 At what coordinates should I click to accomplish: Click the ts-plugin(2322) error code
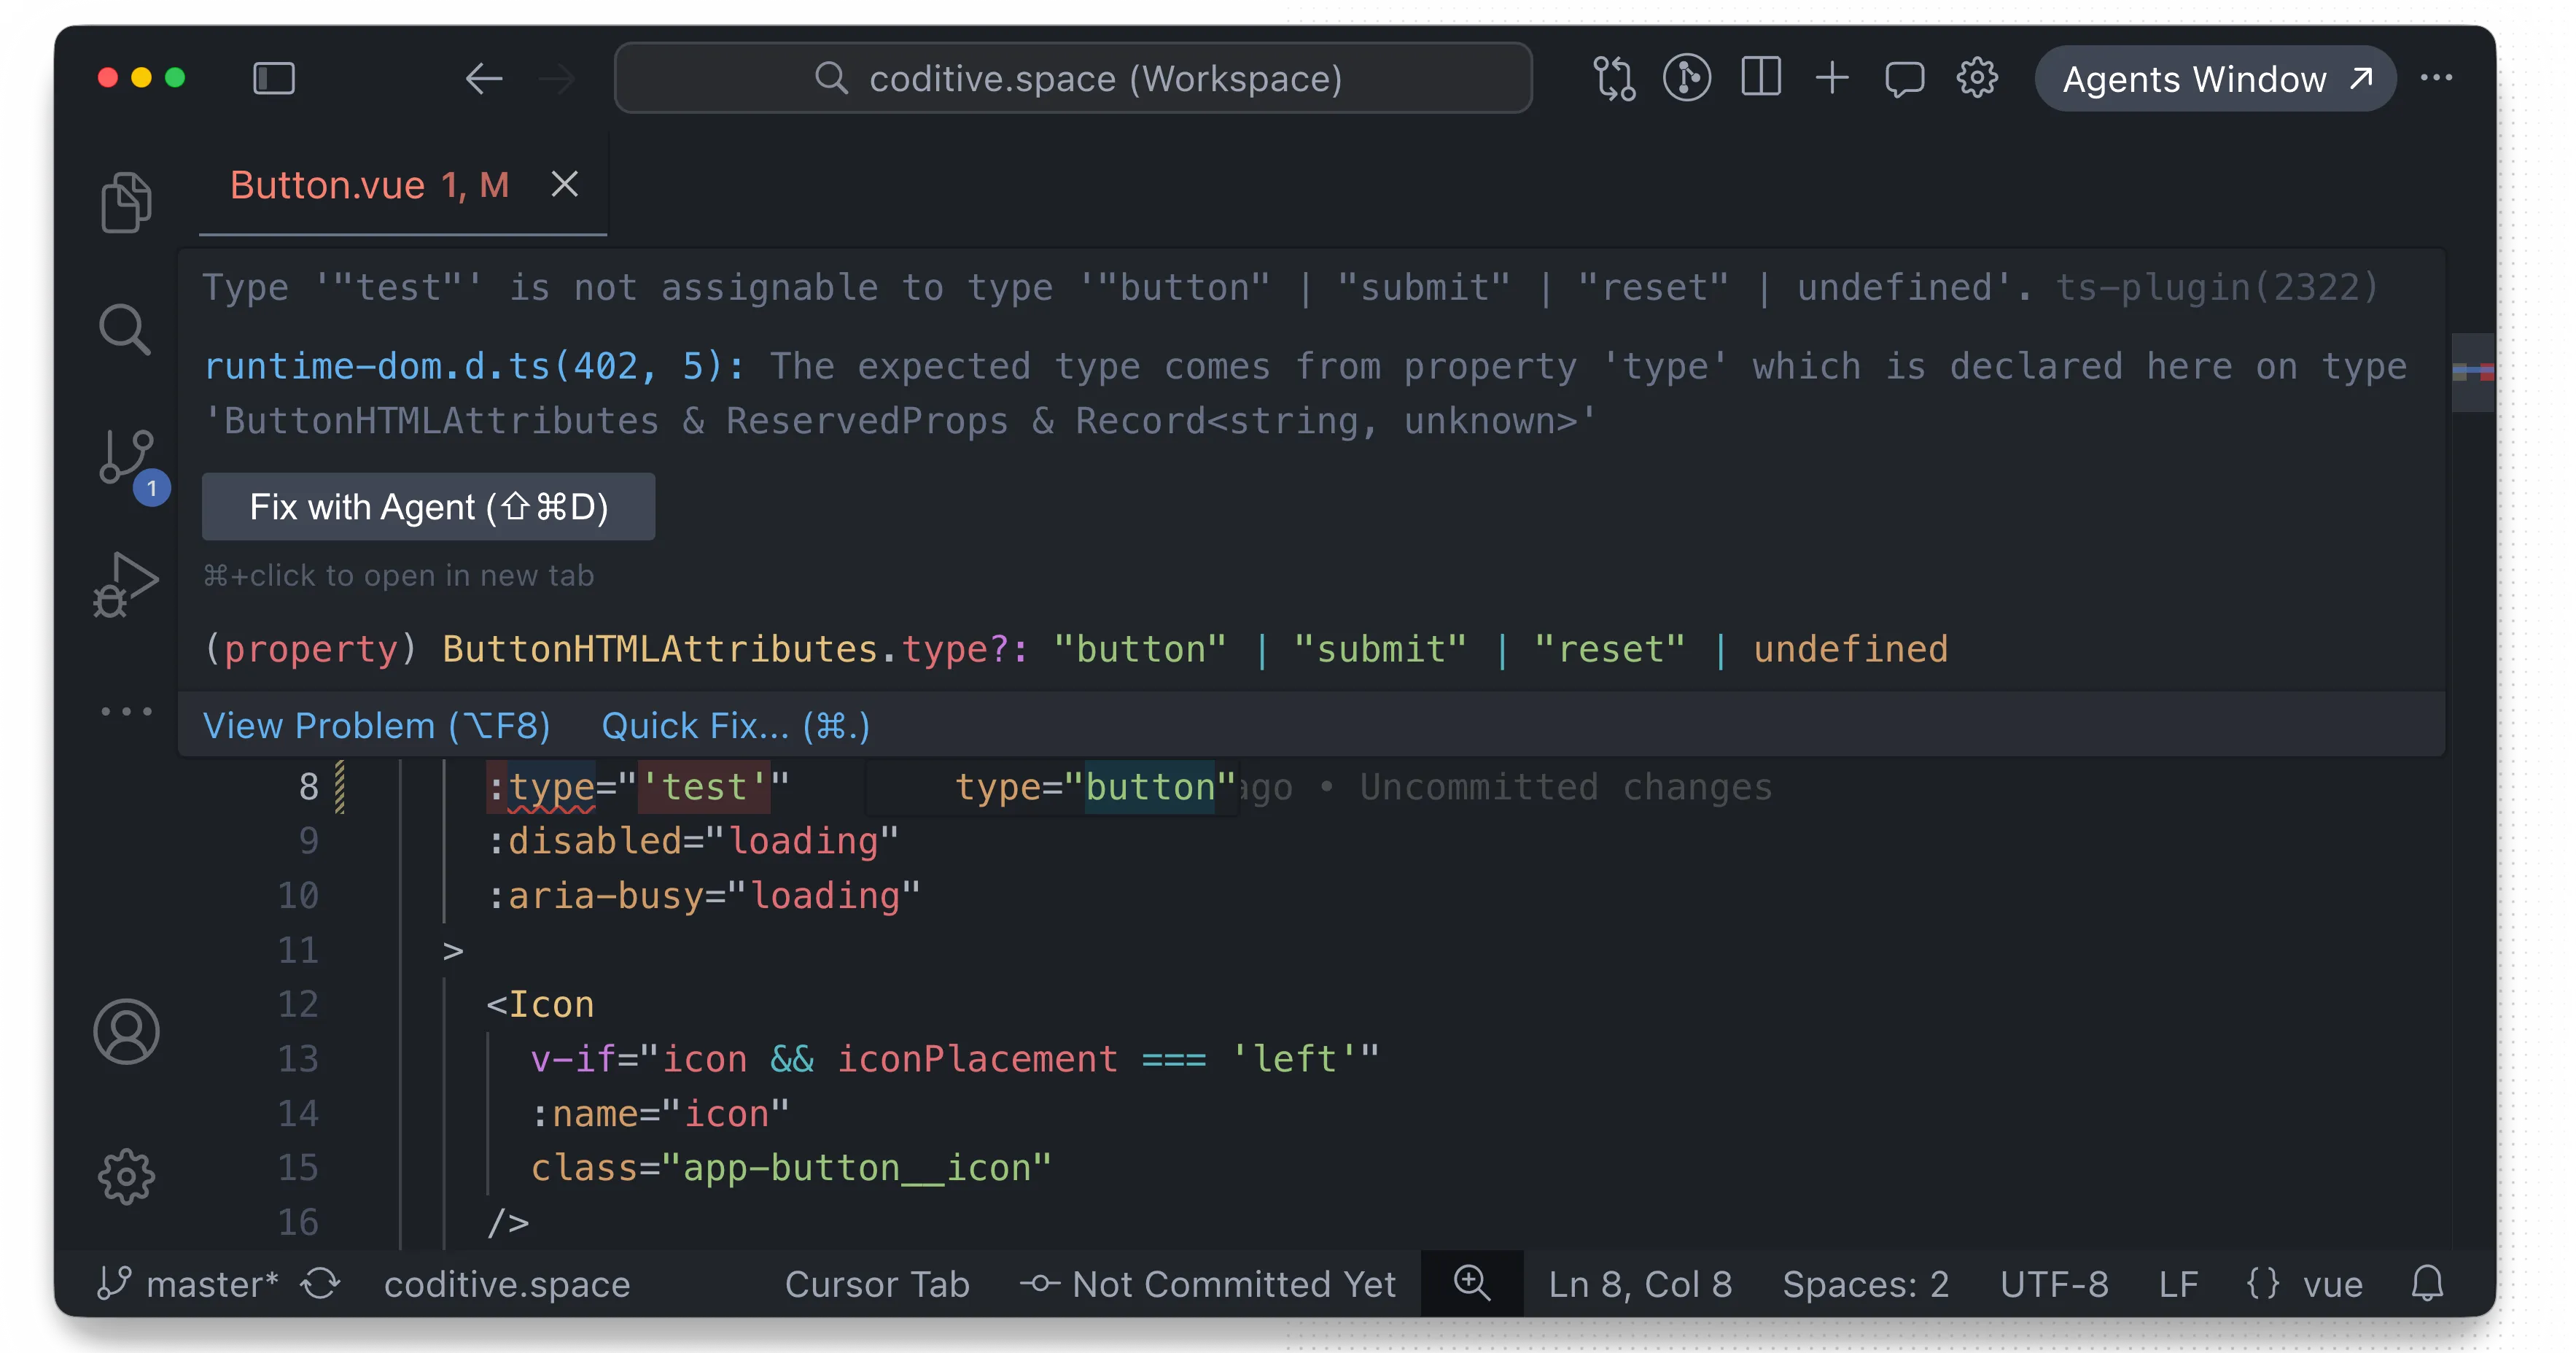pos(2217,287)
